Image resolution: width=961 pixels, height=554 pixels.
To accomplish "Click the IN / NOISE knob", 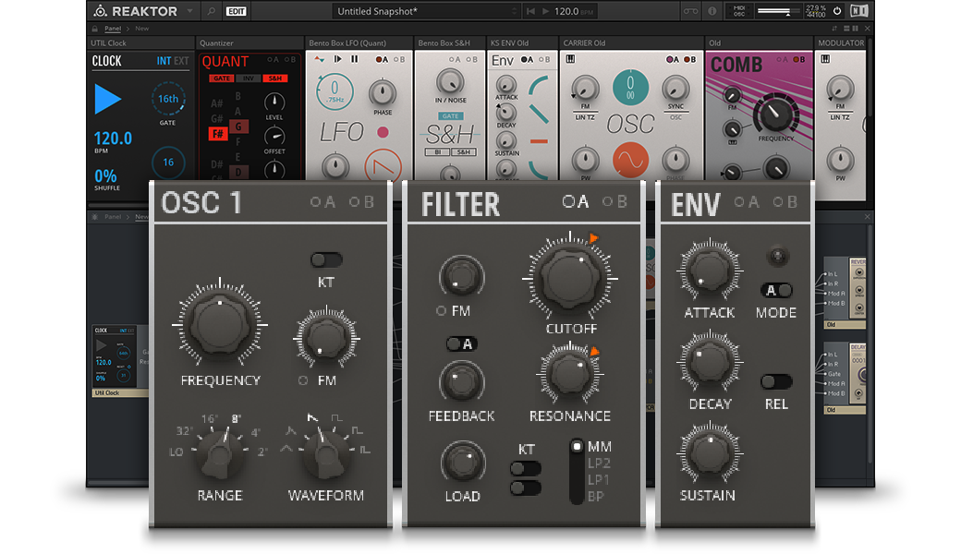I will (451, 82).
